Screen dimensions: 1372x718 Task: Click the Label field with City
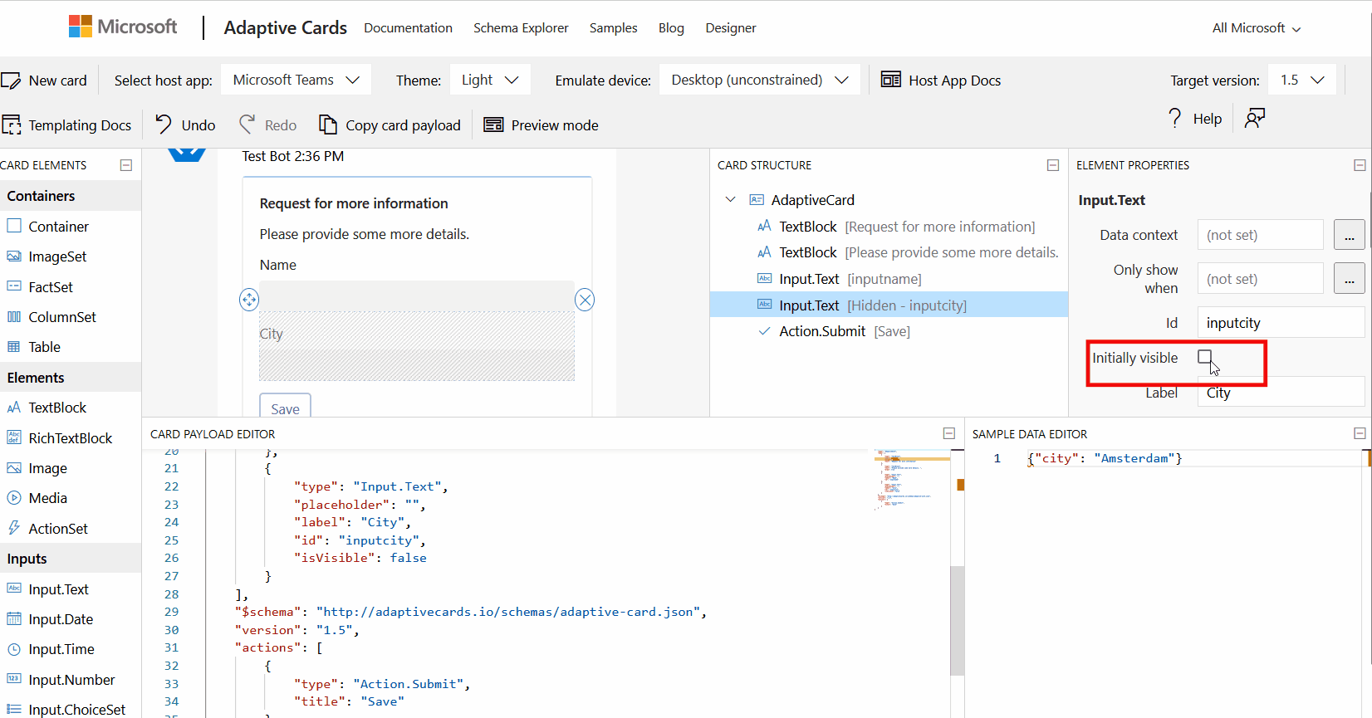click(x=1281, y=393)
